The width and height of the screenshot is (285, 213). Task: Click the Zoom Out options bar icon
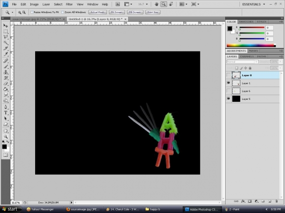click(x=24, y=12)
